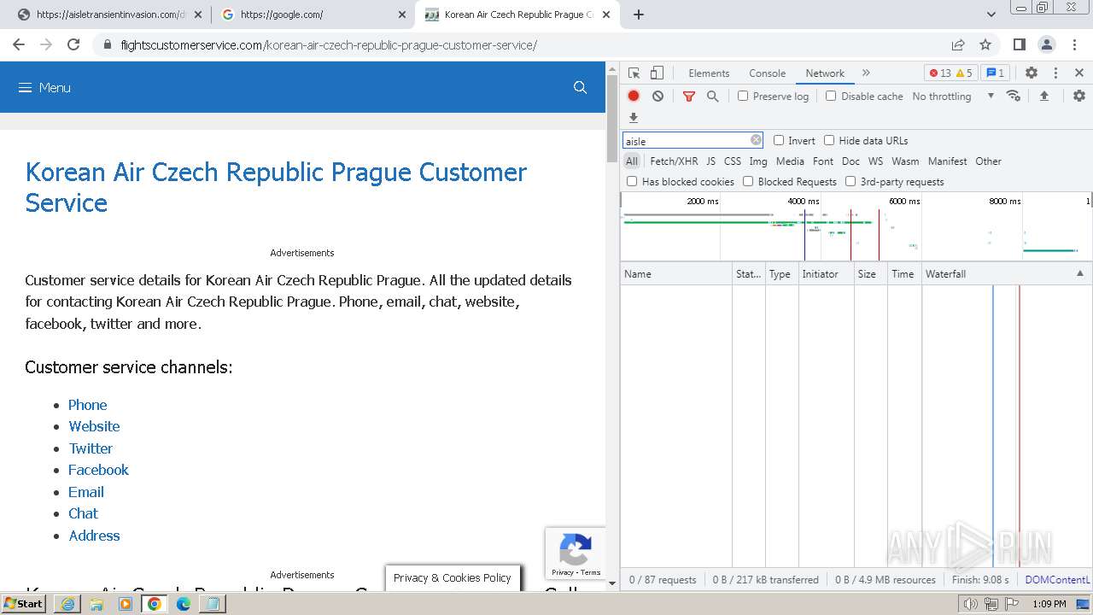Screen dimensions: 1093x615
Task: Clear the network log
Action: [658, 97]
